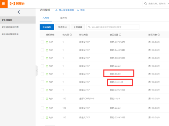Check the box for the 3306/3306 rule
This screenshot has width=169, height=126.
tap(42, 90)
